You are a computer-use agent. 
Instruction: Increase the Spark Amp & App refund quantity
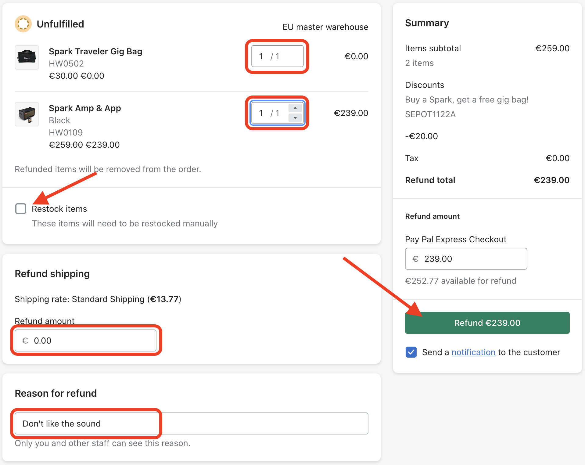[295, 108]
